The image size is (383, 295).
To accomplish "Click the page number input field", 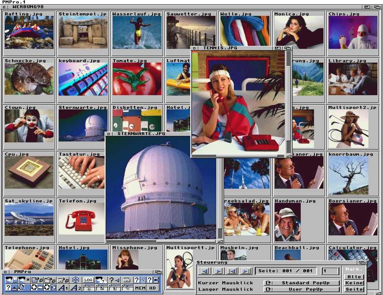I will coord(330,271).
